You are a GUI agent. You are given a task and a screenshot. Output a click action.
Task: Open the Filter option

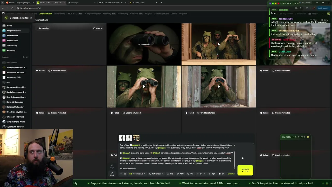314,20
